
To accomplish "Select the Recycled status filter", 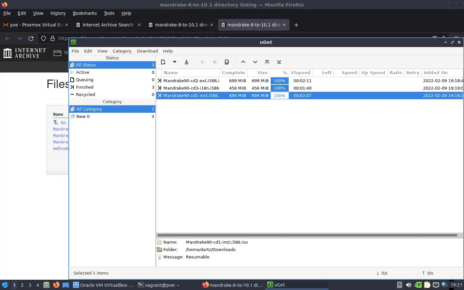I will [112, 94].
